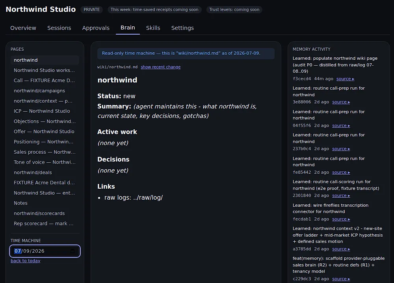Click the PRIVATE badge
Viewport: 394px width, 283px height.
[x=91, y=9]
